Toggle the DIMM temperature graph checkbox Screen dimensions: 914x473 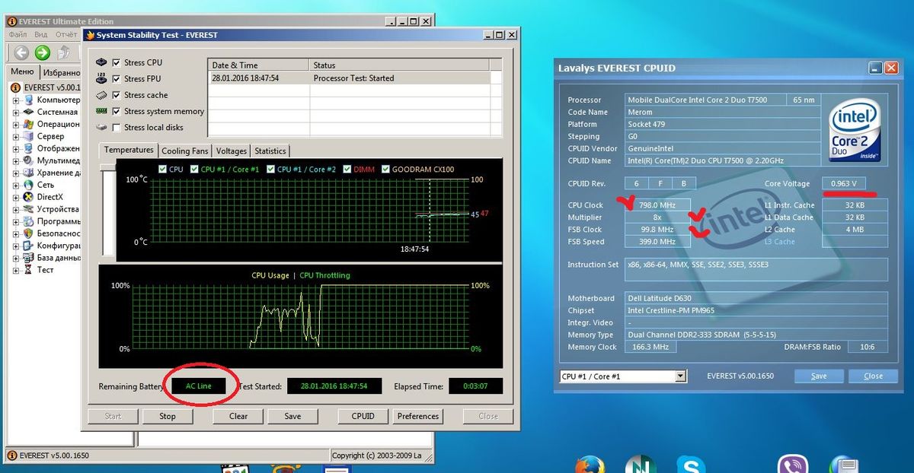347,170
